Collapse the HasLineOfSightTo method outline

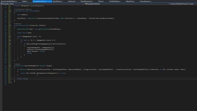pyautogui.click(x=10, y=66)
